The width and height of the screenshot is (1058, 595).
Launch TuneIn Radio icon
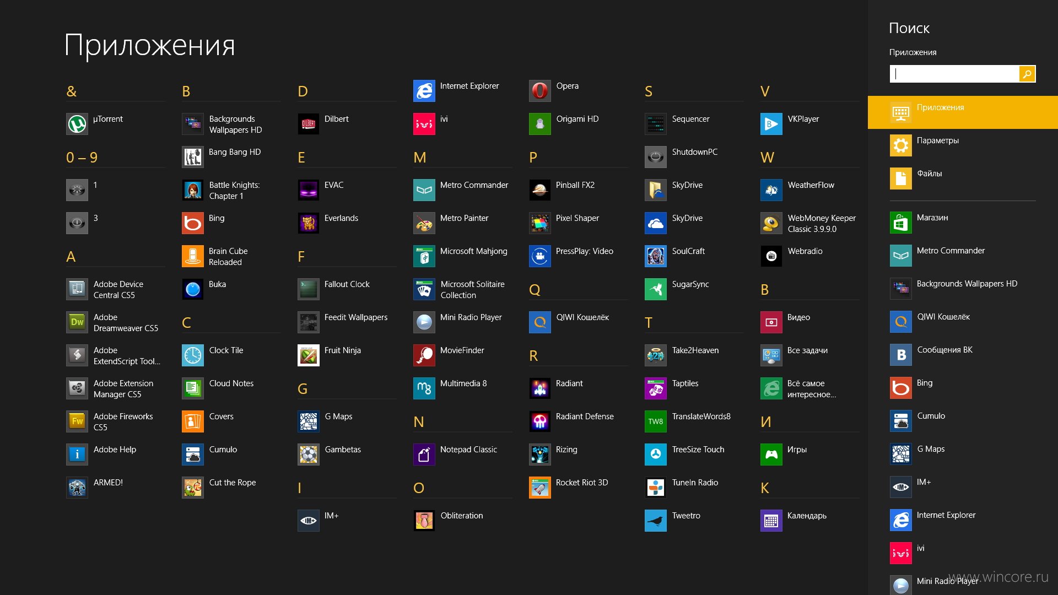click(x=656, y=488)
